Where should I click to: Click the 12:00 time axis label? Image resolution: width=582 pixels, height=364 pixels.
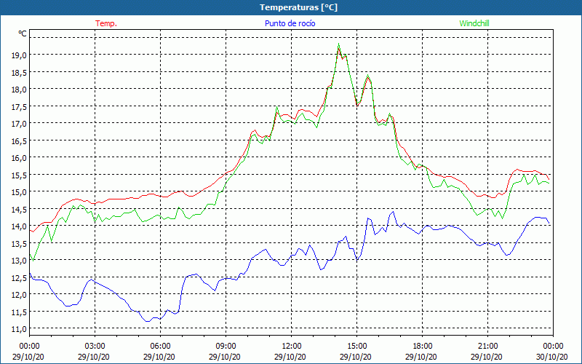[x=292, y=346]
